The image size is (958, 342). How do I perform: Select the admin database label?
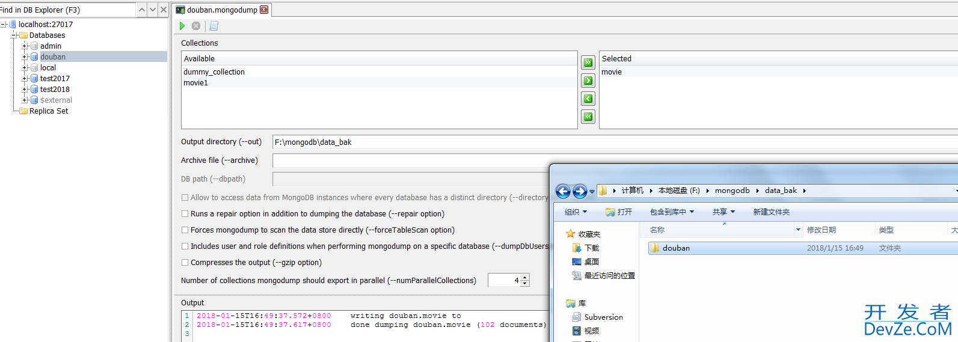point(51,46)
